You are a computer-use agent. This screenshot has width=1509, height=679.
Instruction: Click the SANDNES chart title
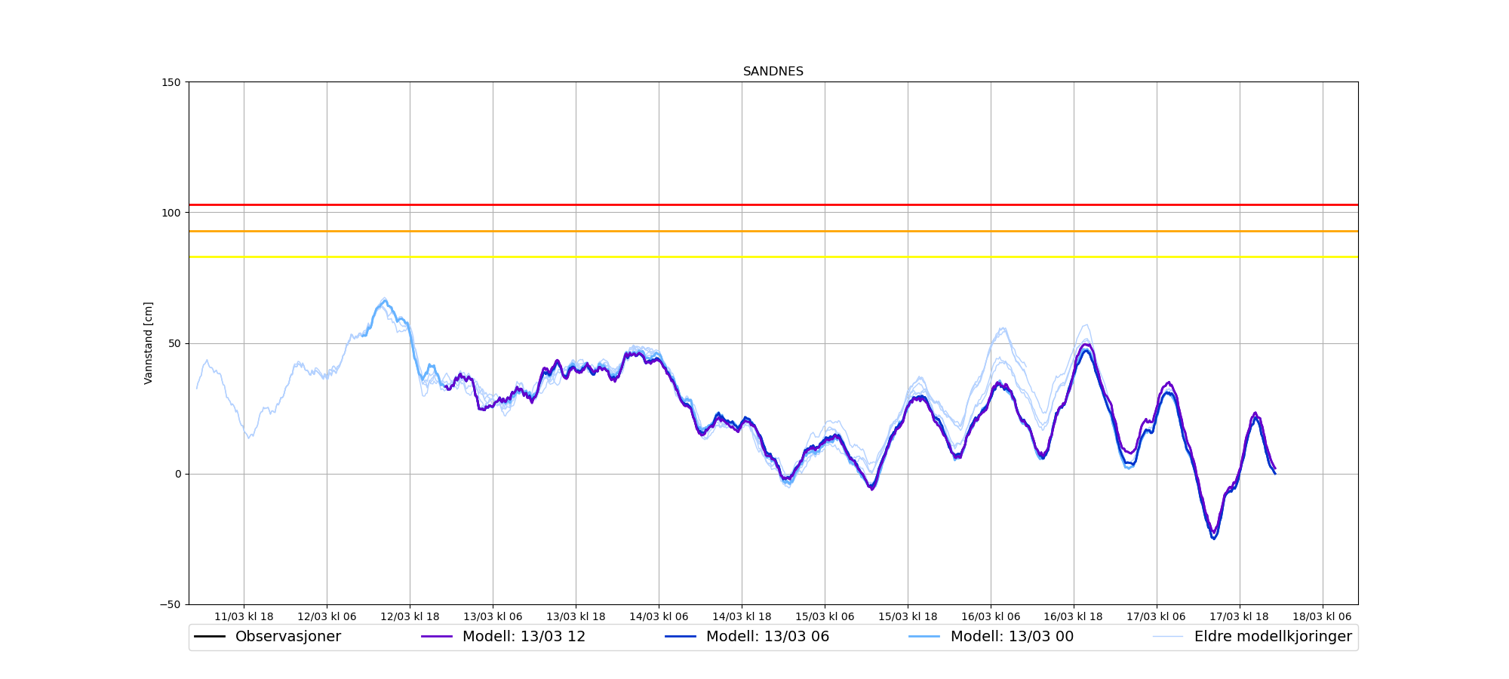pyautogui.click(x=773, y=72)
